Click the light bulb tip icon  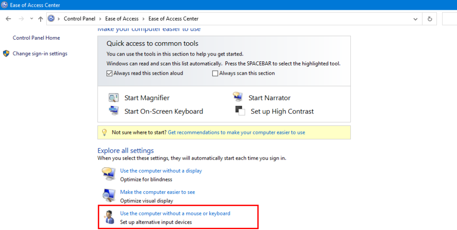tap(104, 133)
